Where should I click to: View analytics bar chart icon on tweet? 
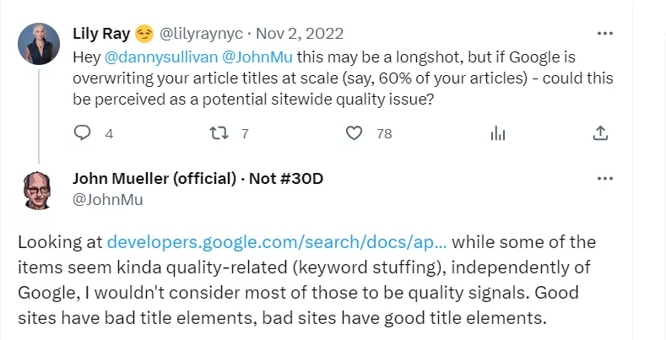(498, 133)
